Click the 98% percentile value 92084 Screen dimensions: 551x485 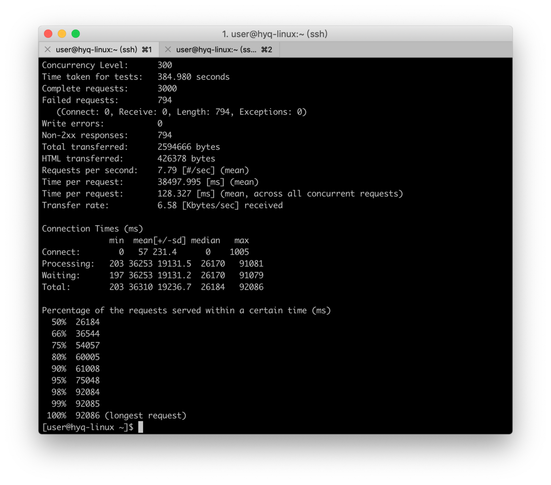(88, 392)
